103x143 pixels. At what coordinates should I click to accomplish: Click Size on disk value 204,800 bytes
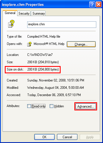[43, 69]
